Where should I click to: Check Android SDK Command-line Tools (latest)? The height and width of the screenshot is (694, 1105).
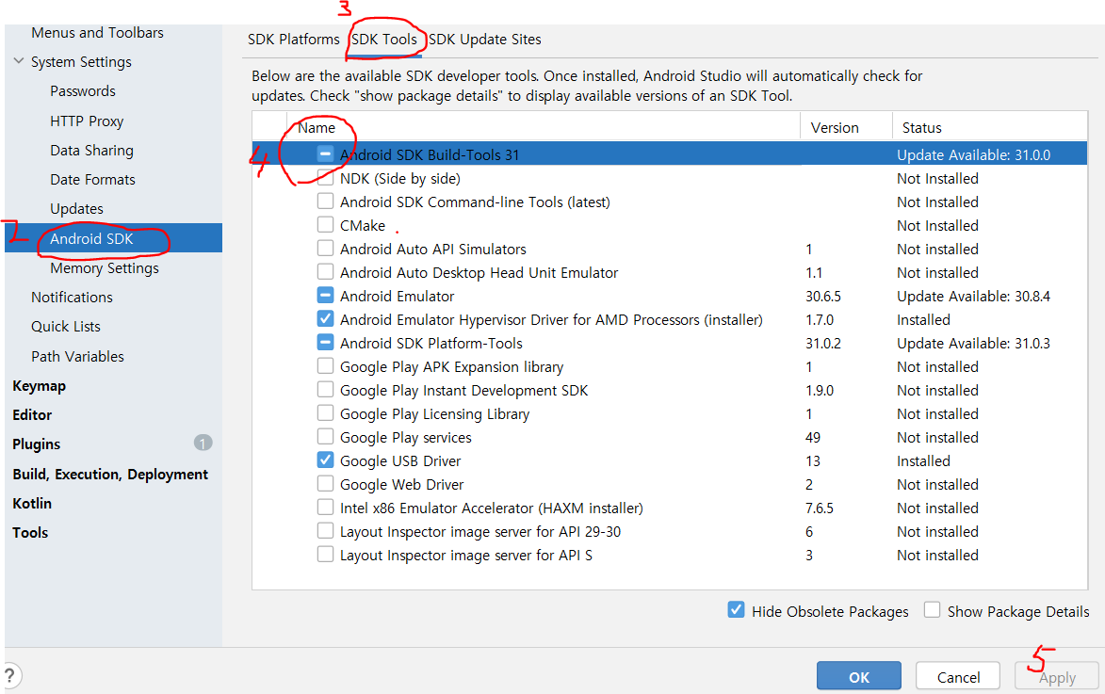pos(325,202)
